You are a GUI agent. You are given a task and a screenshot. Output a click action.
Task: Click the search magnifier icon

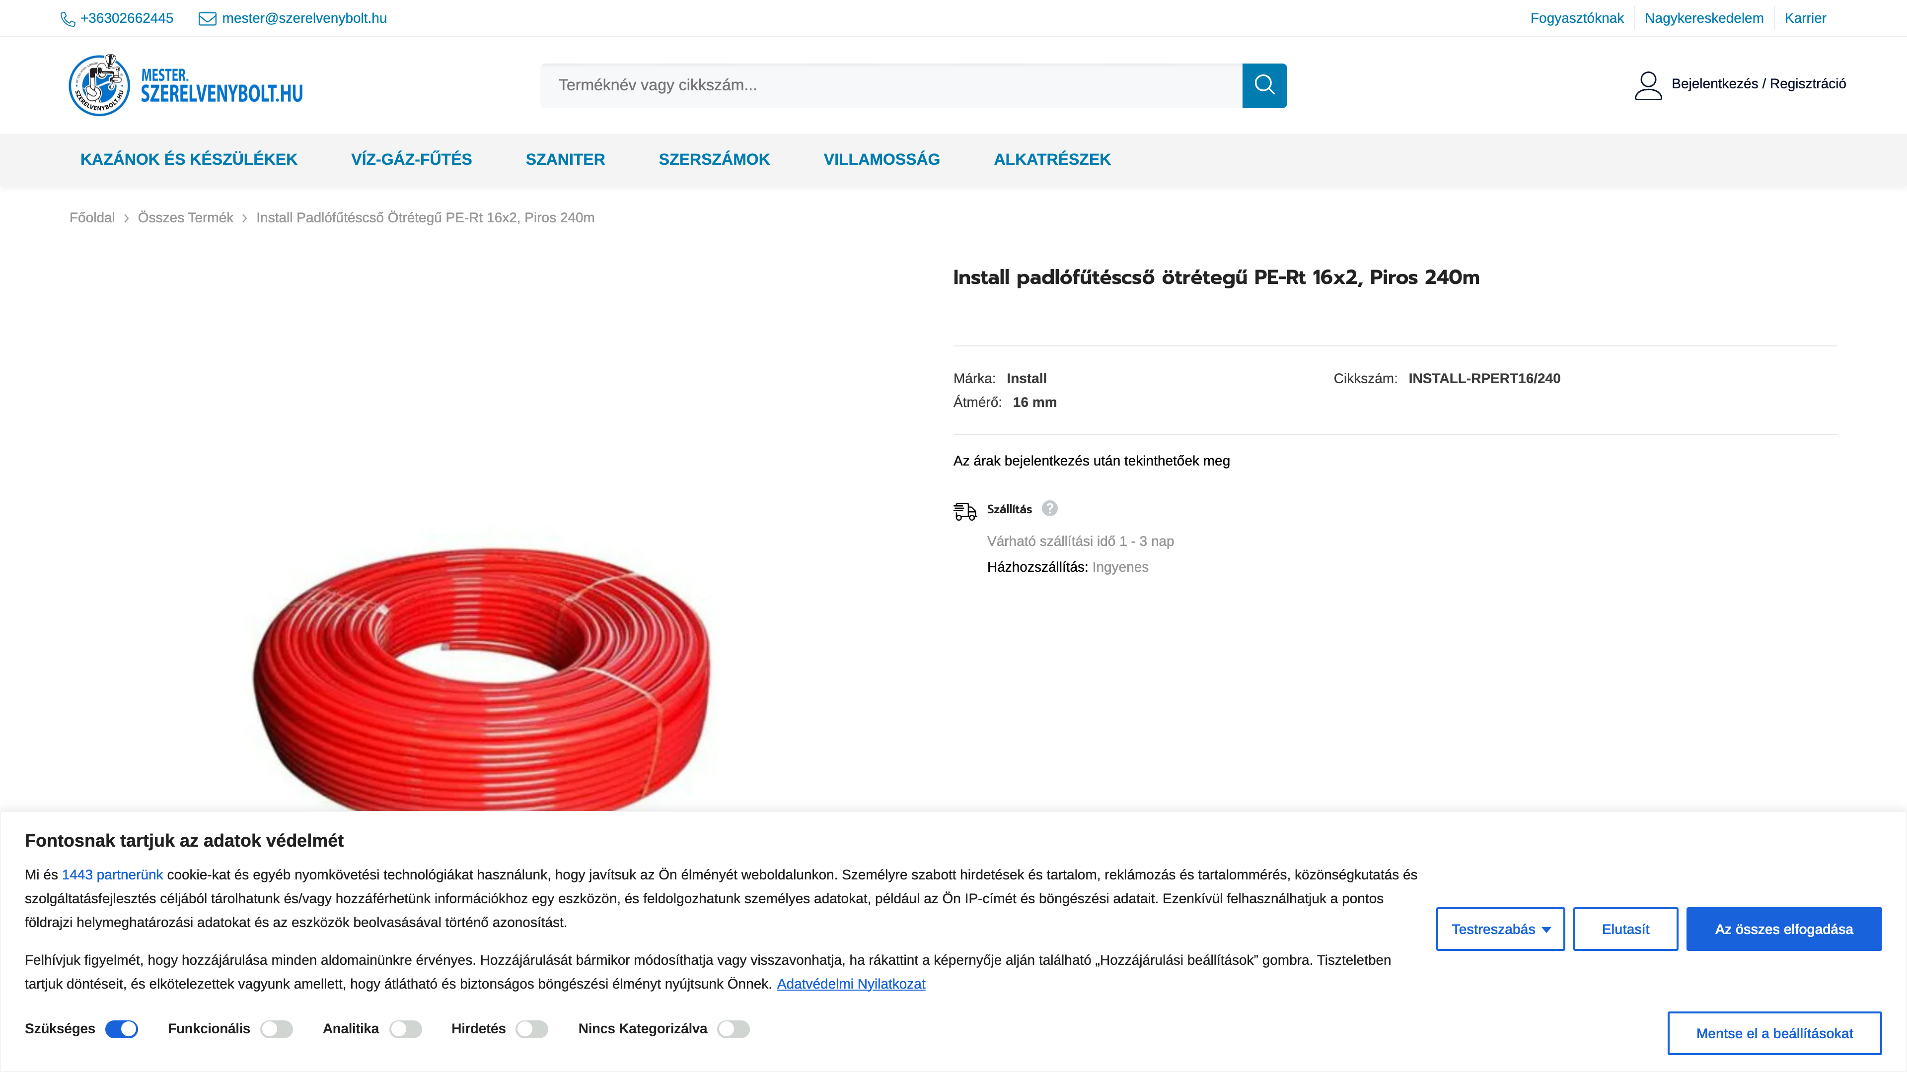click(x=1264, y=85)
